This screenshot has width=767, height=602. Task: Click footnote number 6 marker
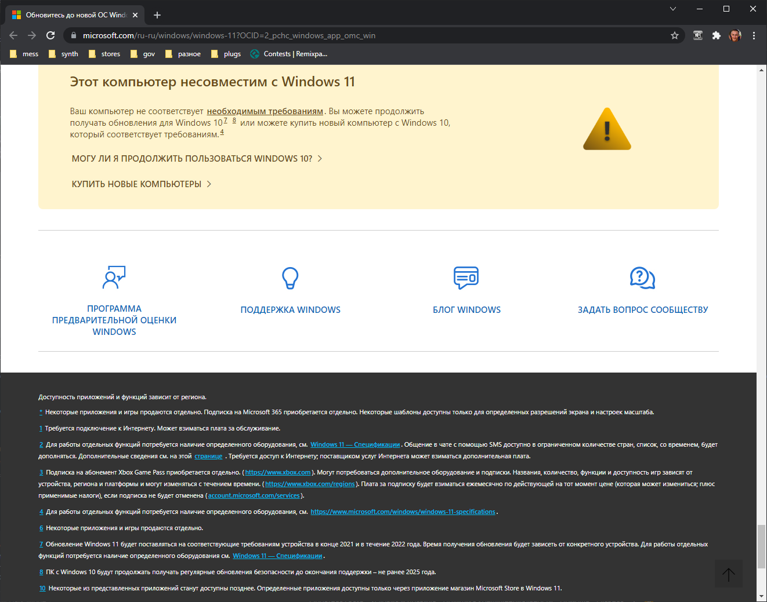[x=41, y=528]
